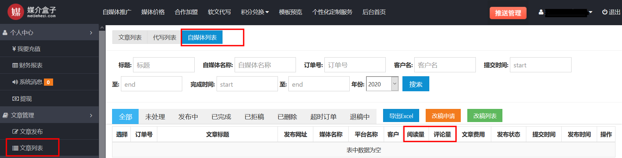This screenshot has height=158, width=622.
Task: Switch to the 文章列表 tab
Action: point(130,37)
